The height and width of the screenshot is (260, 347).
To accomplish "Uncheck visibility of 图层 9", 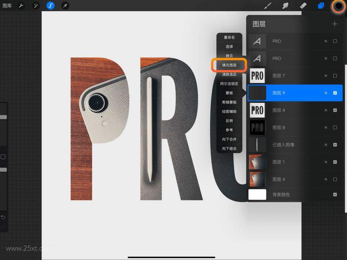I will [x=335, y=93].
